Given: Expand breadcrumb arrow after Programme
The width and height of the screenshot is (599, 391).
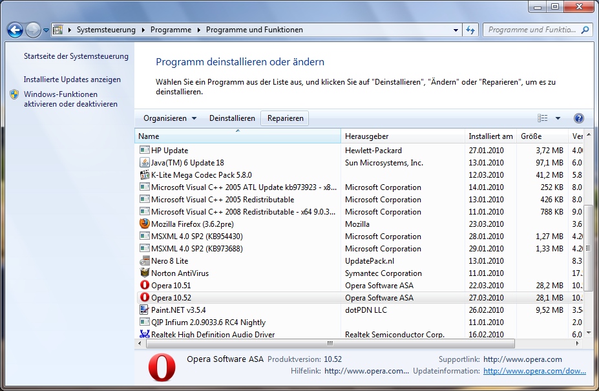Looking at the screenshot, I should (x=198, y=30).
